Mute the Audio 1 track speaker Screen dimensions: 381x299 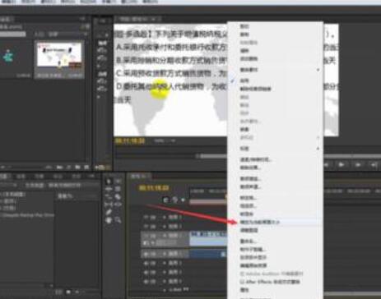[146, 254]
